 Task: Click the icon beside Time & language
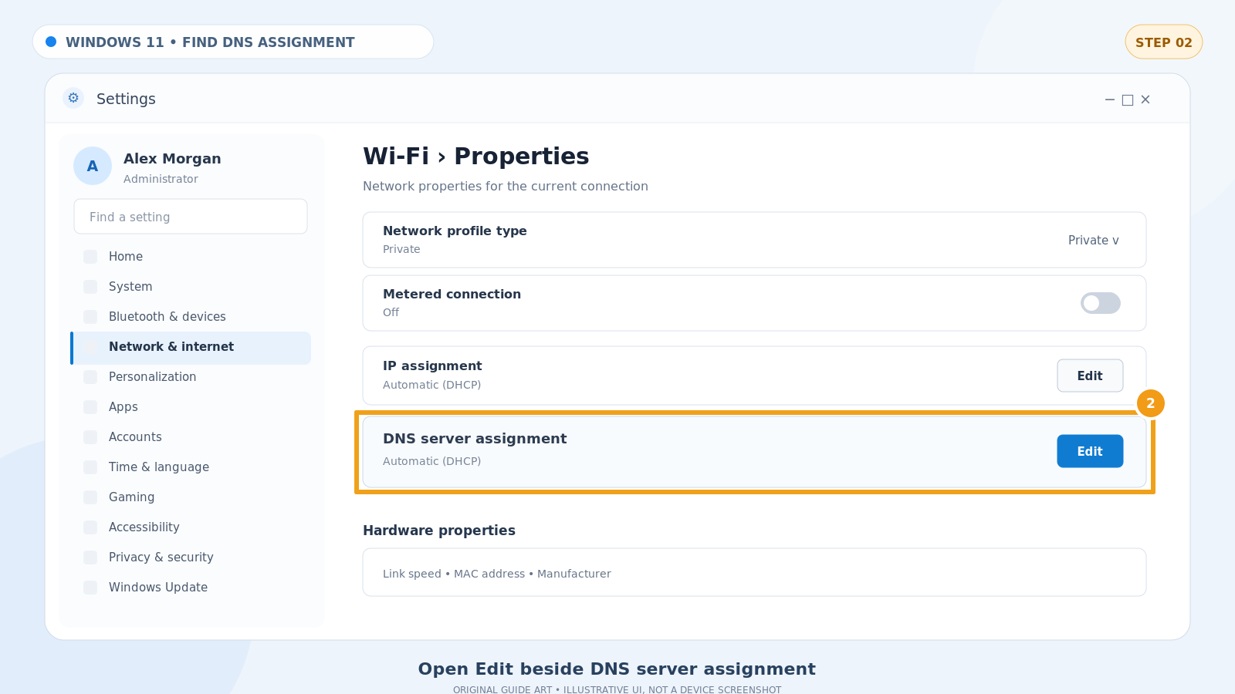pos(90,467)
